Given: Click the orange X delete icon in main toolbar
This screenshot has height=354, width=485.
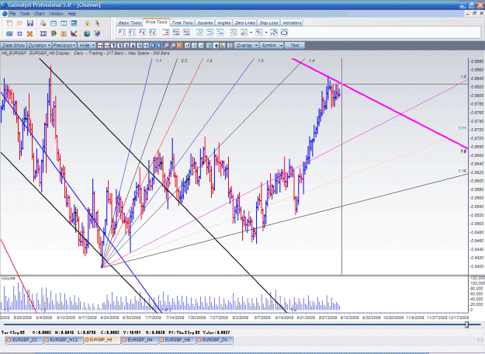Looking at the screenshot, I should pyautogui.click(x=29, y=33).
